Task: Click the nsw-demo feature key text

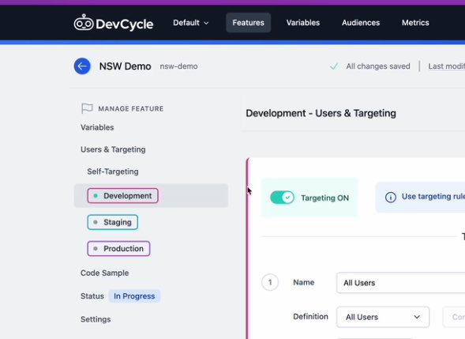Action: tap(179, 66)
